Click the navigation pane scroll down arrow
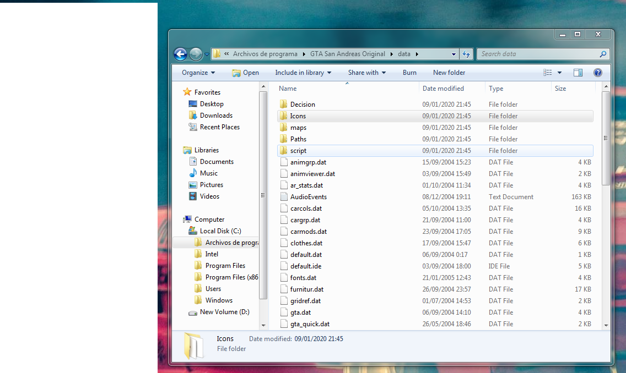626x373 pixels. pos(263,325)
